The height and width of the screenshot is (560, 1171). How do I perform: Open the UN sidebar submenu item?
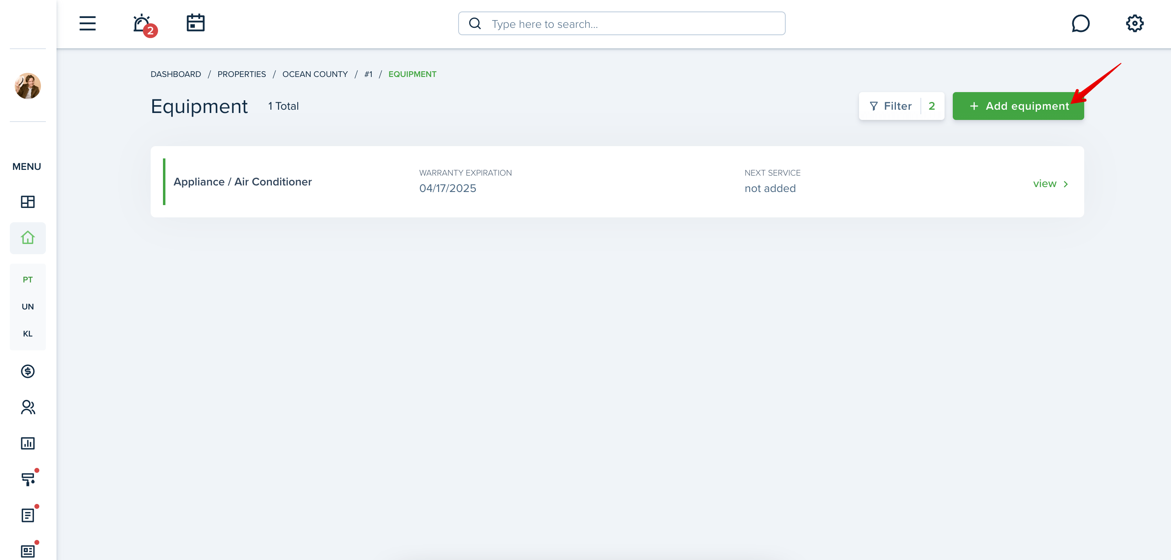click(x=28, y=306)
